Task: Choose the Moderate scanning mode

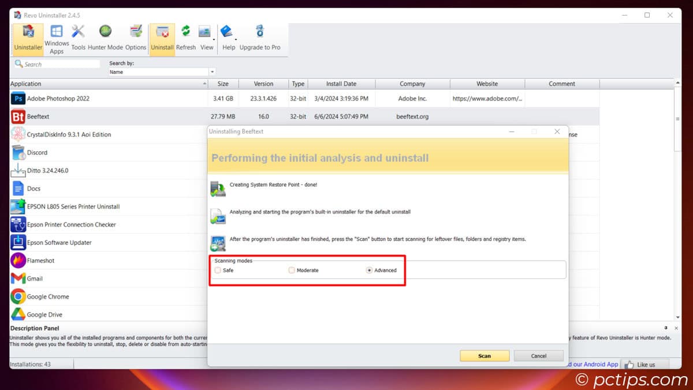Action: (292, 270)
